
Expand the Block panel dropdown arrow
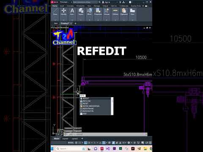pos(89,20)
